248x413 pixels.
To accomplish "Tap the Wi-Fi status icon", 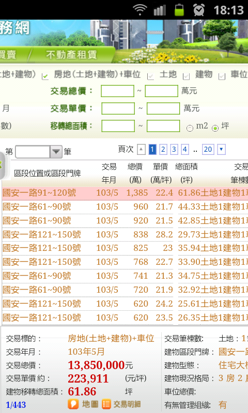I will pyautogui.click(x=139, y=10).
